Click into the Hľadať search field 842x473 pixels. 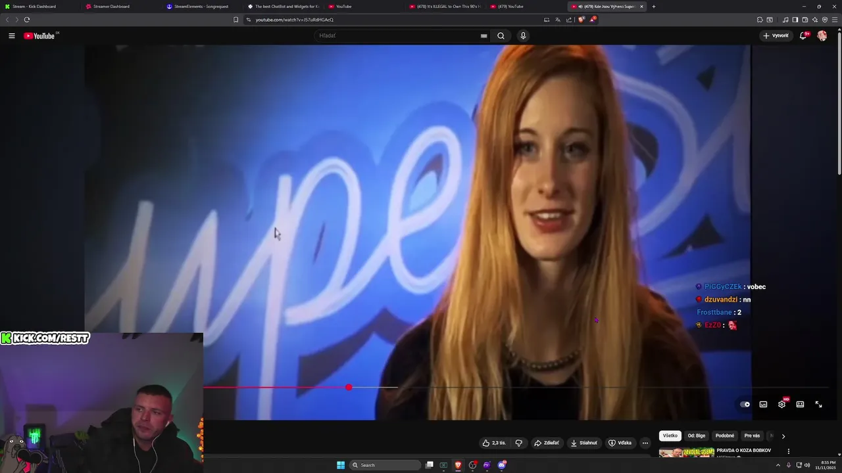point(398,35)
